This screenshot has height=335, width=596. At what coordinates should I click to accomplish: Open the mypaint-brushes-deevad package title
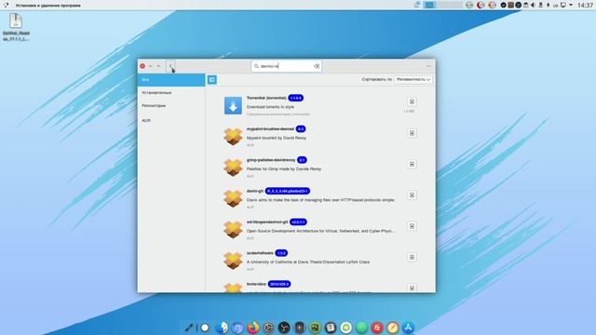pyautogui.click(x=270, y=129)
